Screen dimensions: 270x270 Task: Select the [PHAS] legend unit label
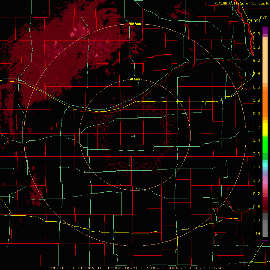[x=253, y=21]
